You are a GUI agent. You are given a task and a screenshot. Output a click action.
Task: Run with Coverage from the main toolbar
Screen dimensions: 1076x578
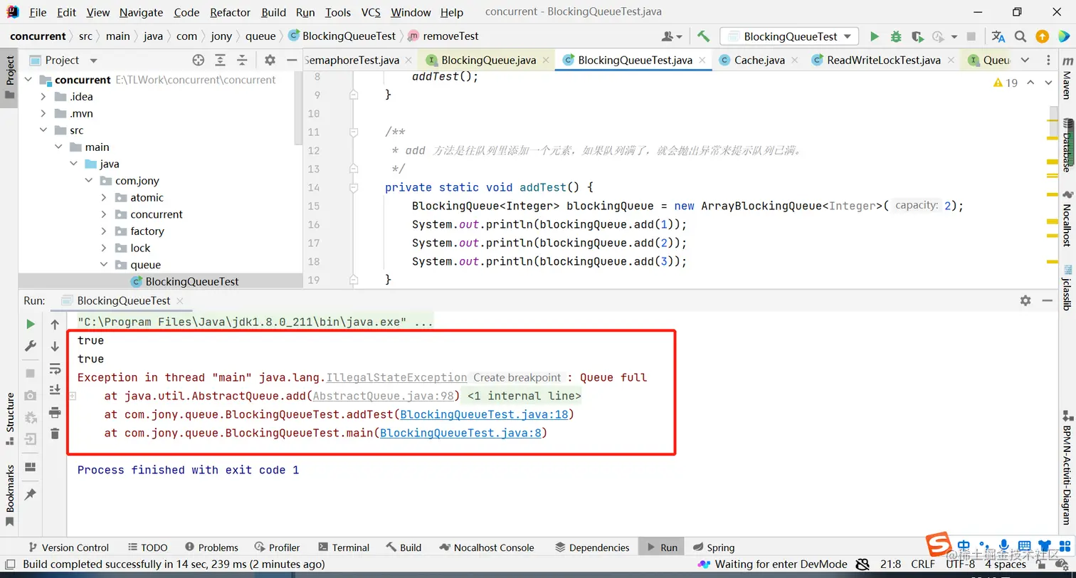coord(917,36)
